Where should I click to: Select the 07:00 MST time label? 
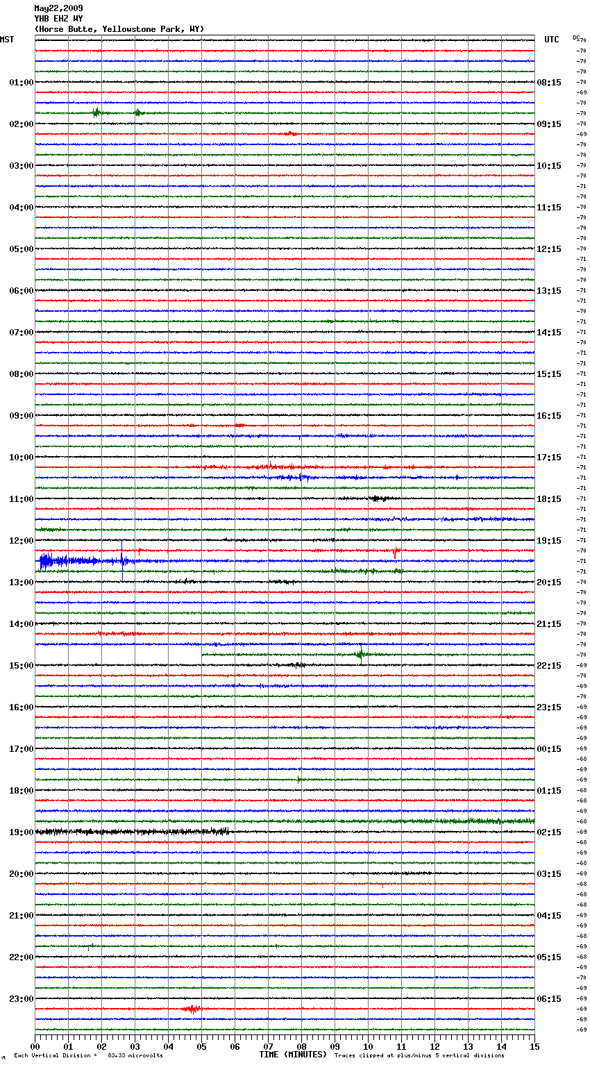click(22, 333)
